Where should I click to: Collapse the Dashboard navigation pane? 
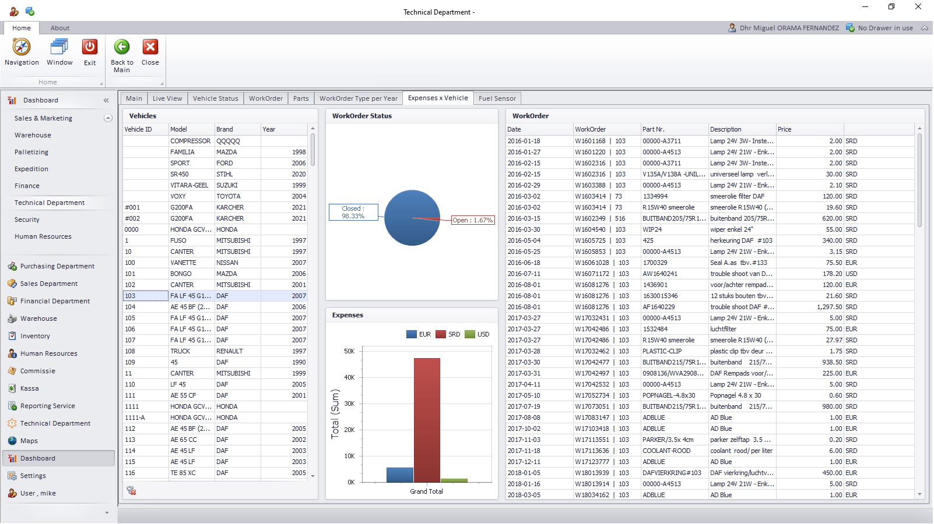(x=106, y=101)
